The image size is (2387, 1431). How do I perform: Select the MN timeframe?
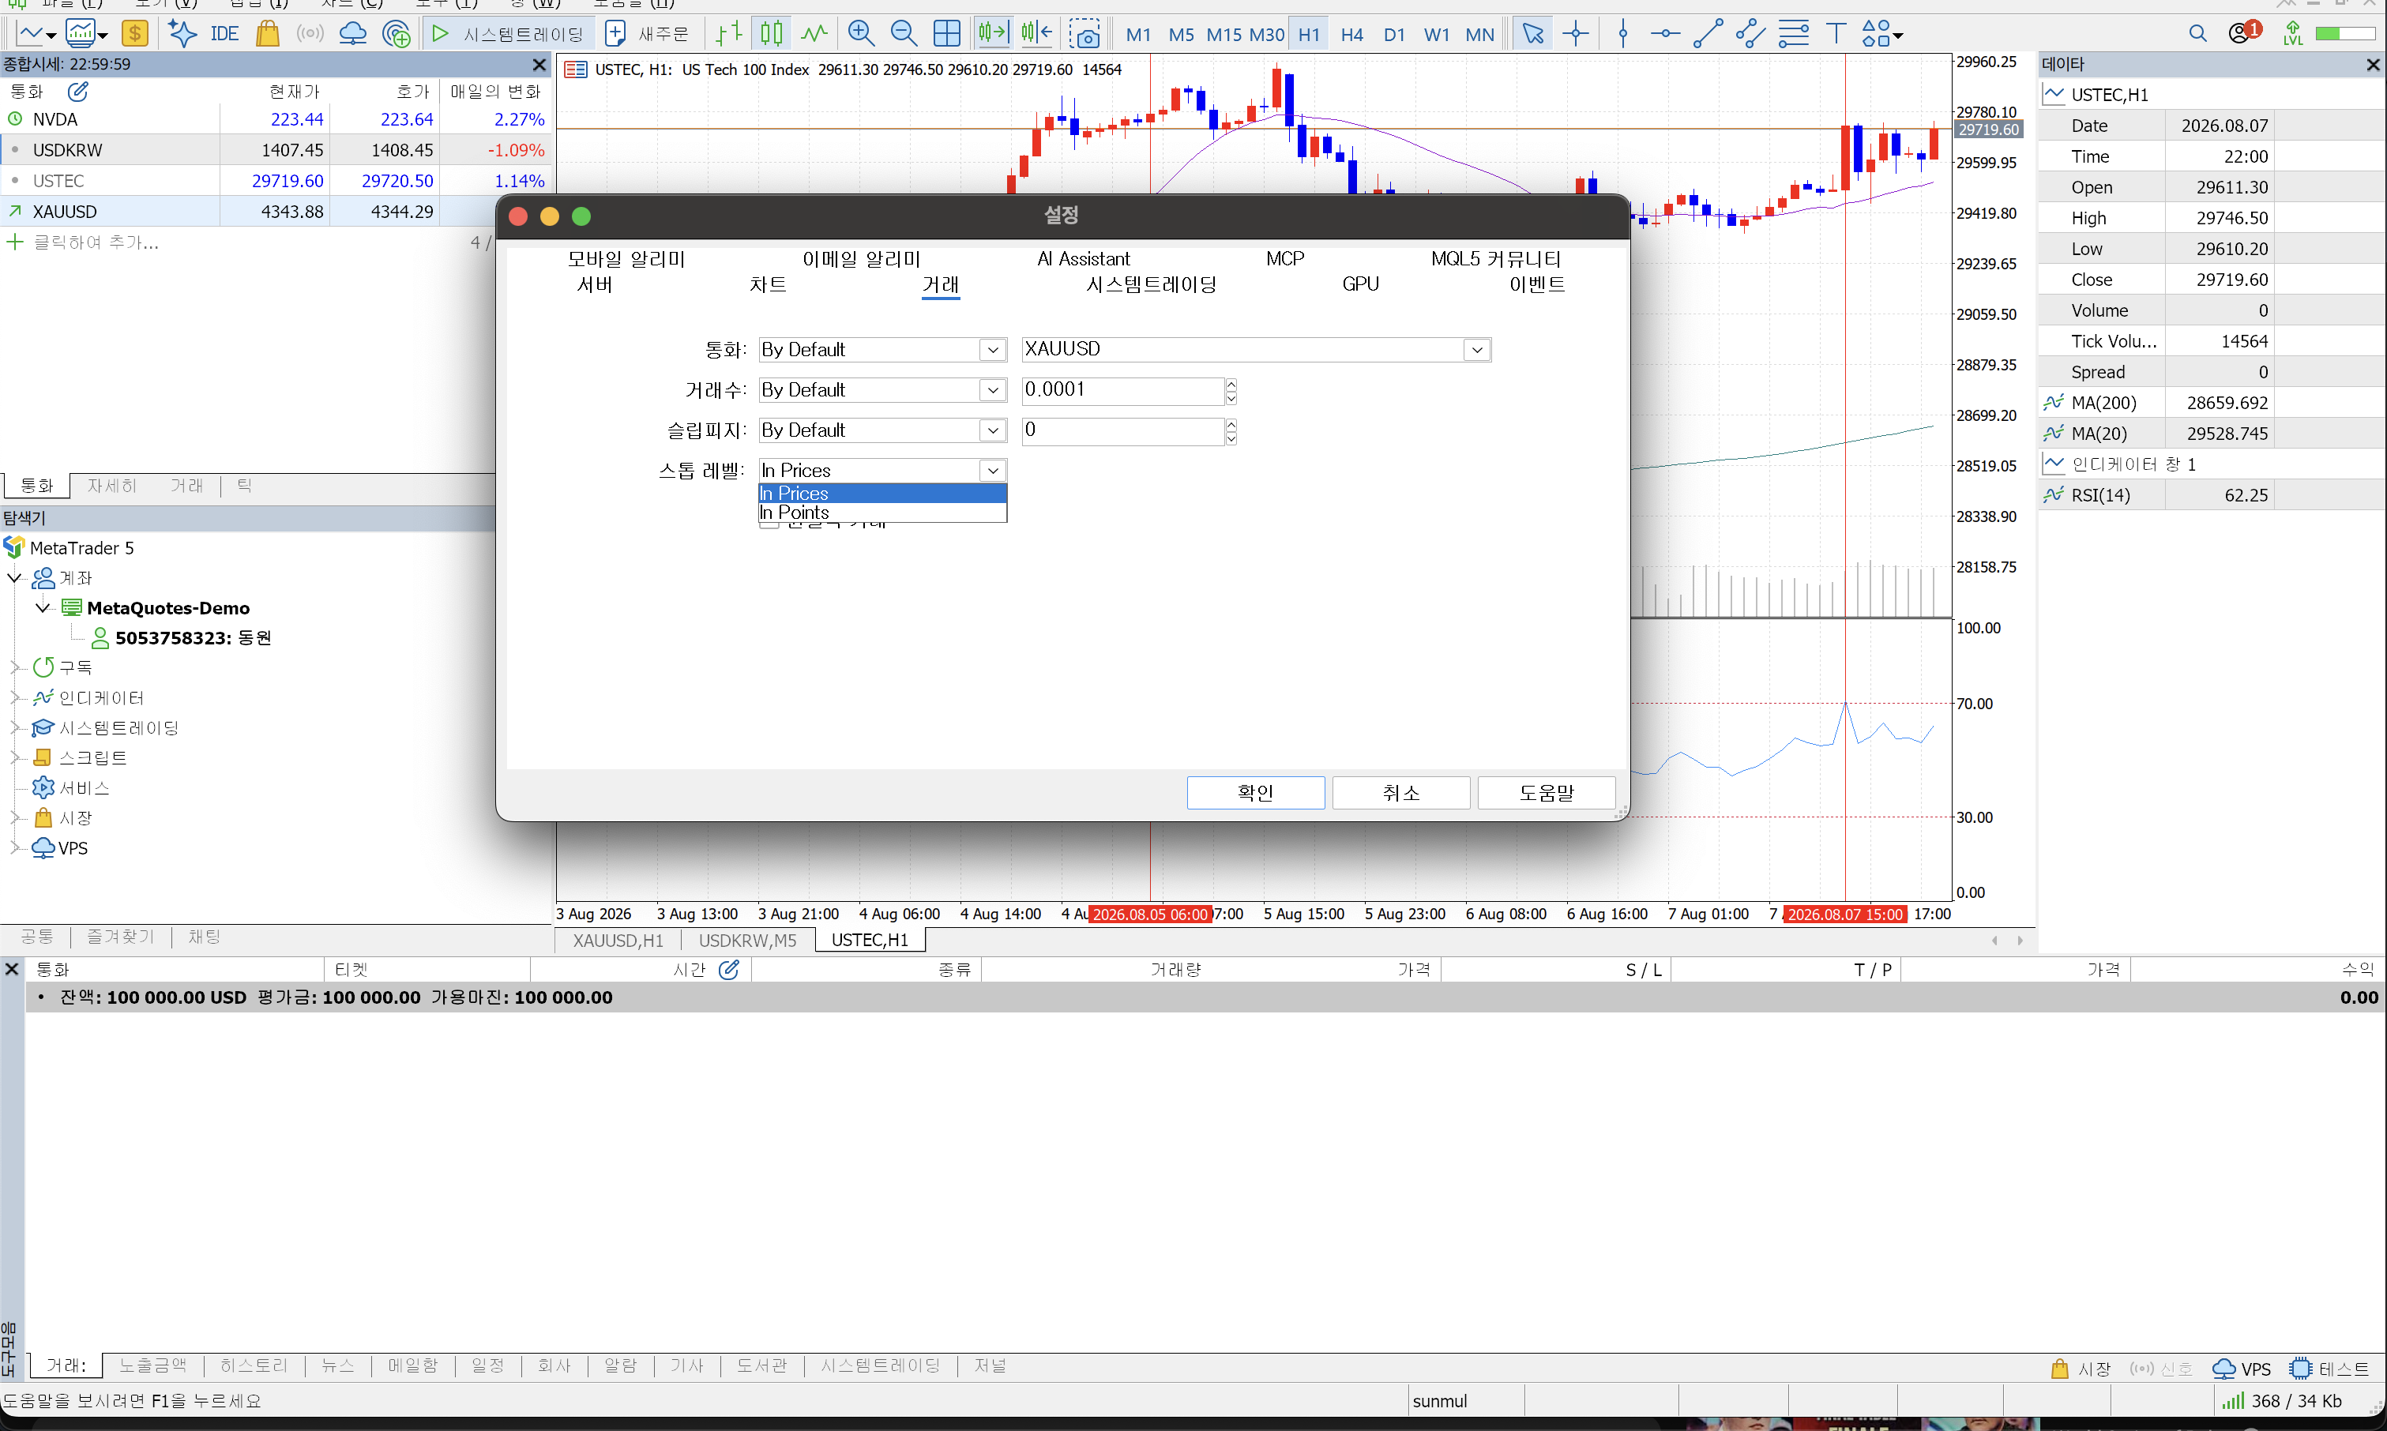pyautogui.click(x=1479, y=35)
